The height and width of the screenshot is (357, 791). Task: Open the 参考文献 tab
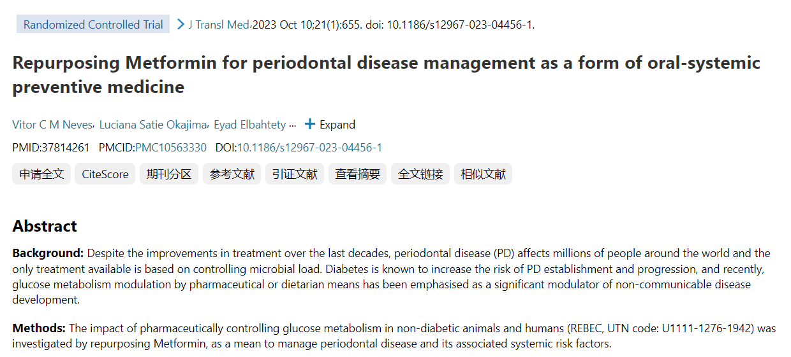click(232, 174)
